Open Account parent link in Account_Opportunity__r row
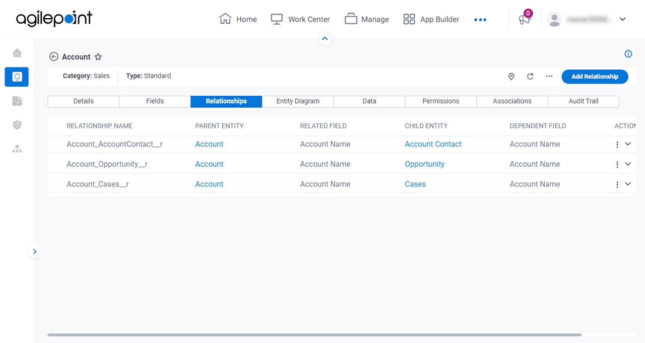 (209, 164)
